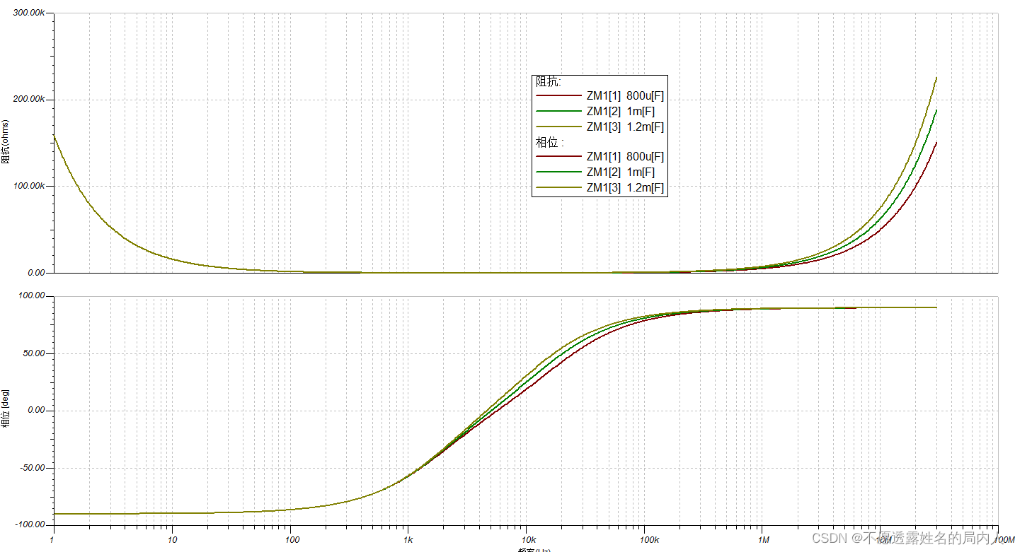
Task: Click green line sample in 阻抗 legend
Action: point(558,111)
